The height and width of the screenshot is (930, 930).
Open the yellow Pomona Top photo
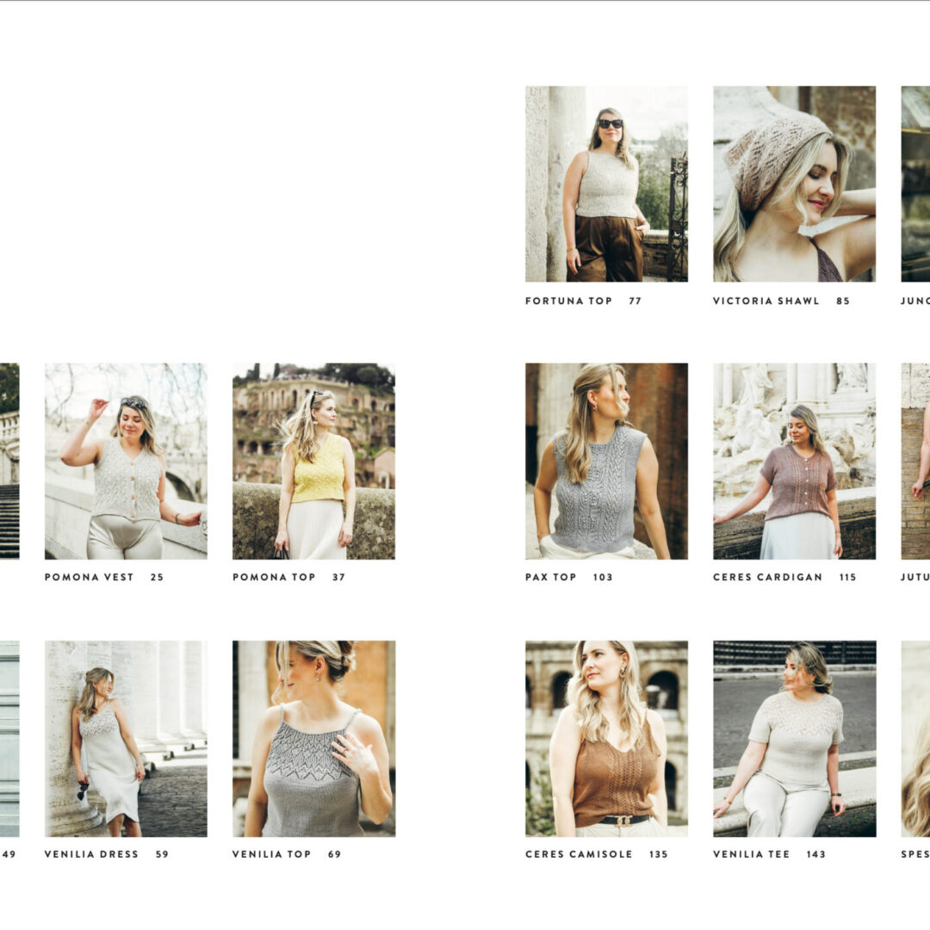click(x=313, y=461)
